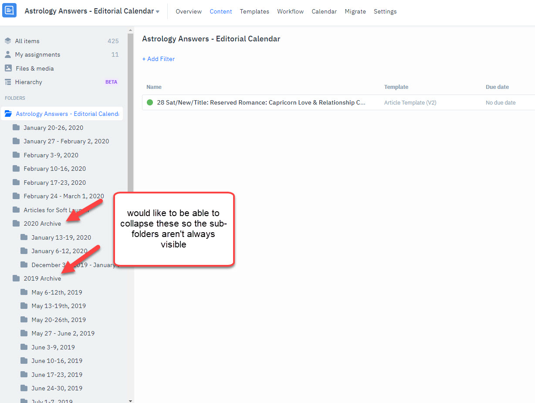Click folder icon beside January 20-26, 2020
535x403 pixels.
16,128
